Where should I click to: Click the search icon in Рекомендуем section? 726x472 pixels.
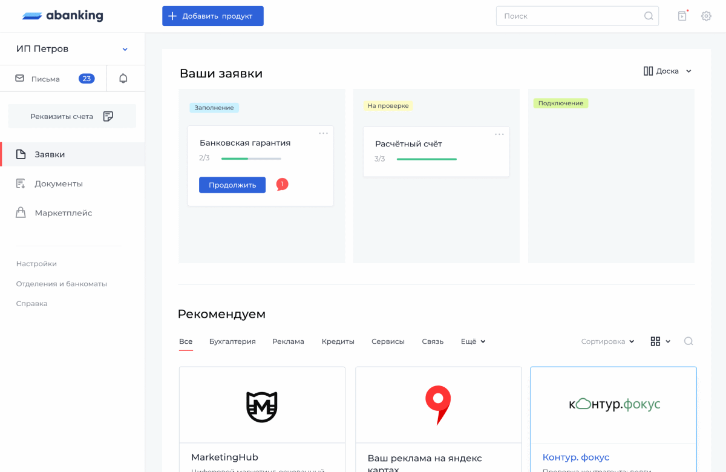(x=688, y=341)
